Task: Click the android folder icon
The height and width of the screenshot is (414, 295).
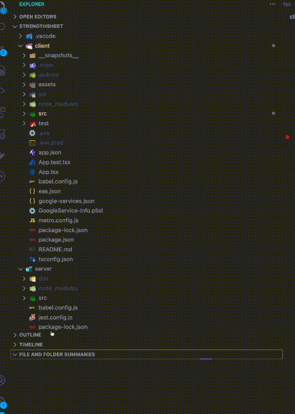Action: tap(33, 75)
